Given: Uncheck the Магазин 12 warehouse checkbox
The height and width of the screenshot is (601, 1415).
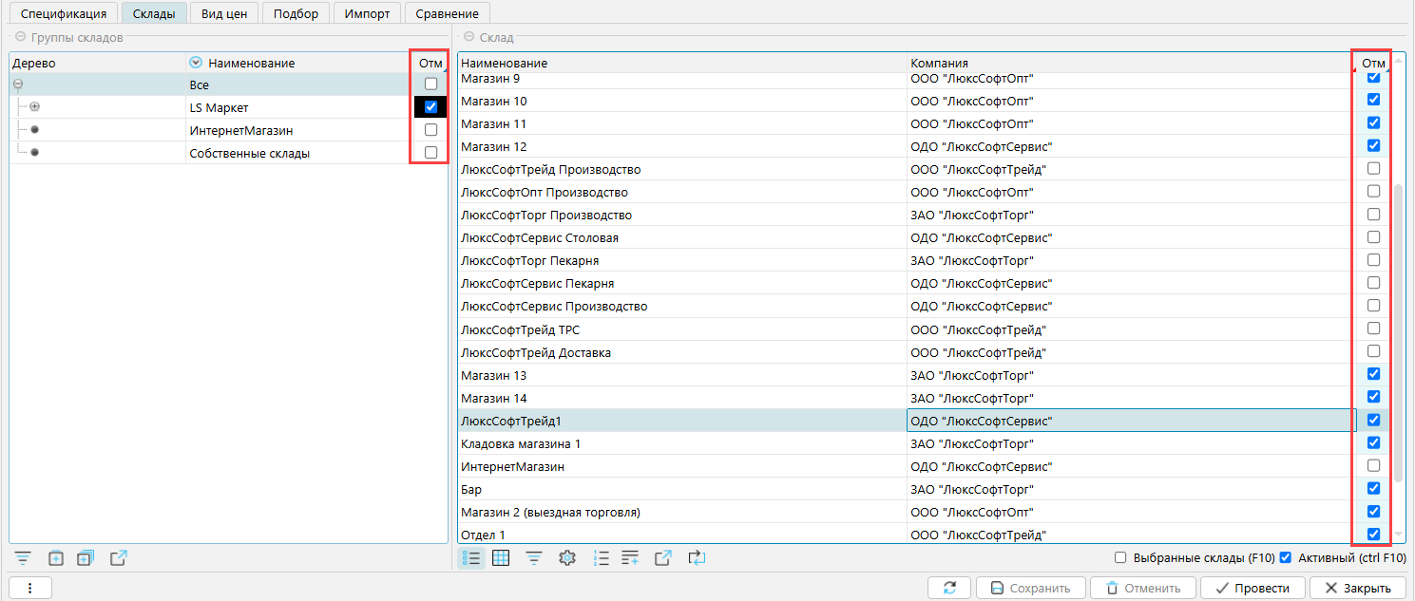Looking at the screenshot, I should 1373,146.
